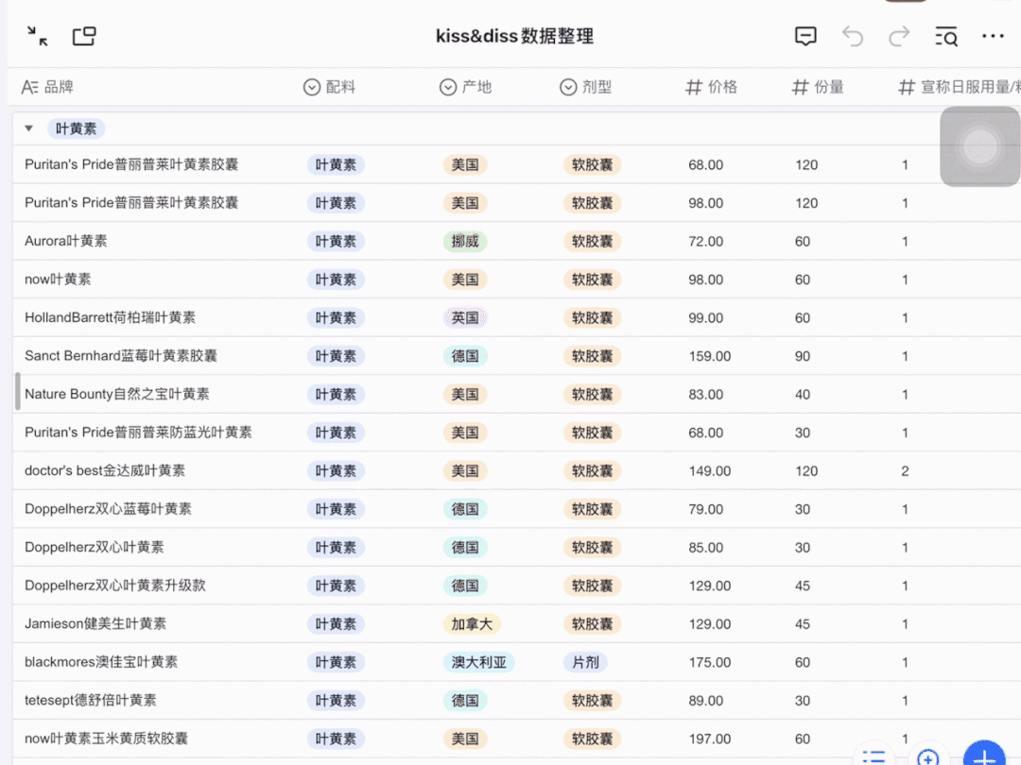Redo the last action
The image size is (1021, 765).
point(899,37)
